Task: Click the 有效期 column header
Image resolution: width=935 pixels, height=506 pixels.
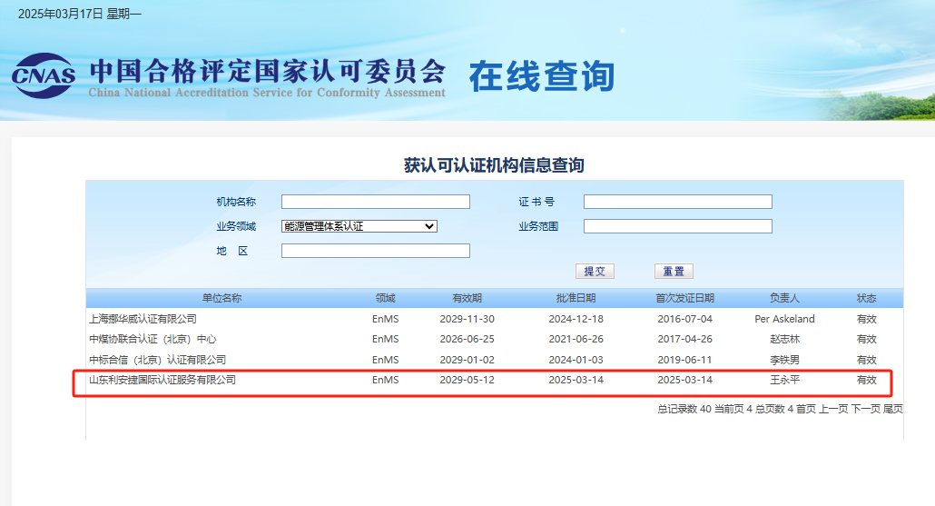Action: (467, 298)
